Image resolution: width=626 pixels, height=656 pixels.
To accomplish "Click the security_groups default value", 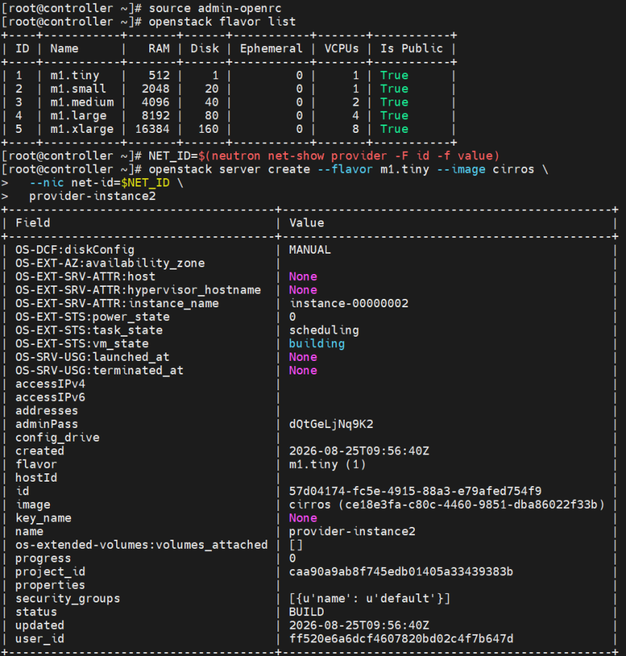I will pos(370,599).
